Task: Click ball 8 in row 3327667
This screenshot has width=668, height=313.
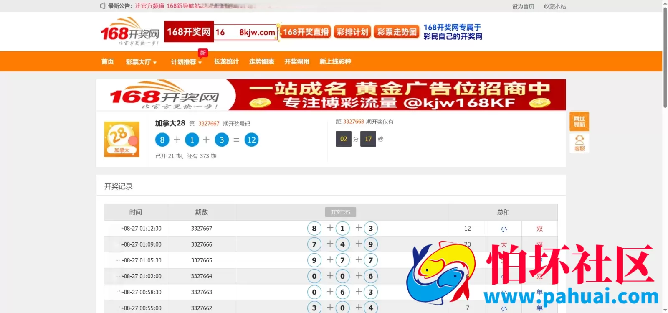Action: (314, 229)
